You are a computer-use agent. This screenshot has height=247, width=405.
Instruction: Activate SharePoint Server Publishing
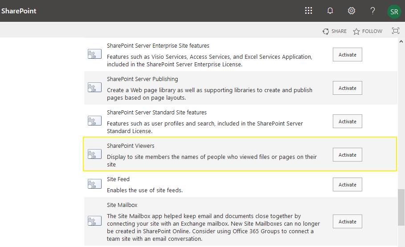[x=347, y=88]
